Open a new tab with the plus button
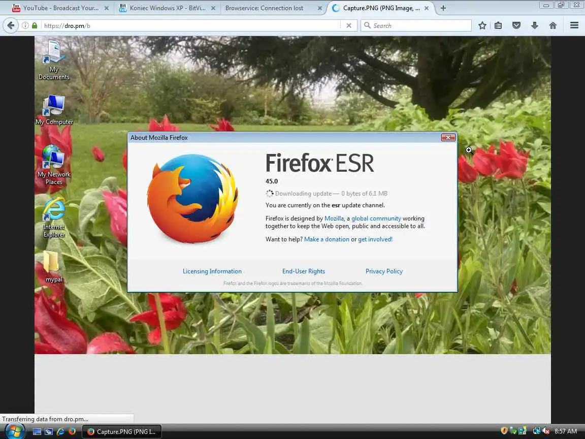585x439 pixels. (443, 8)
